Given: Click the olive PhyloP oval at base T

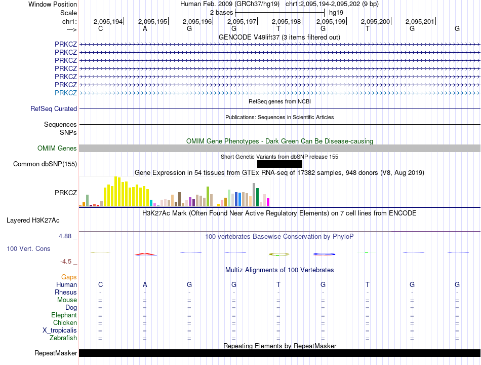Looking at the screenshot, I should pos(279,254).
